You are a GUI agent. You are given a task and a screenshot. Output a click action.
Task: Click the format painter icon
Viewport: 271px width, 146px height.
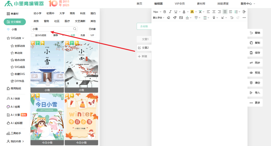tap(175, 18)
